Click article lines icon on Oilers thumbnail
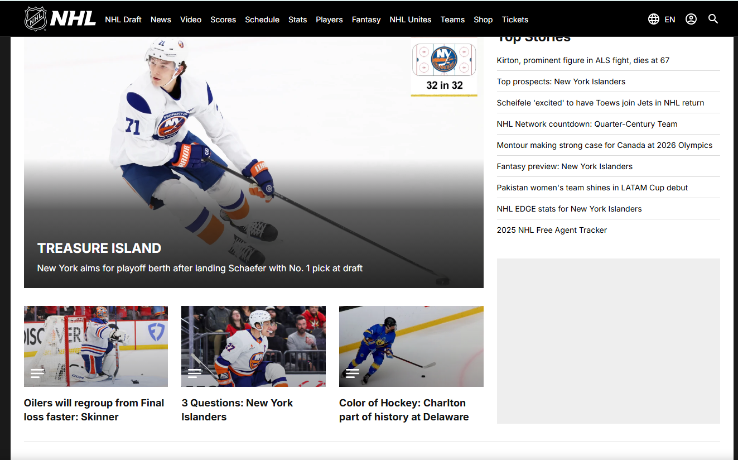Viewport: 738px width, 460px height. pyautogui.click(x=37, y=373)
